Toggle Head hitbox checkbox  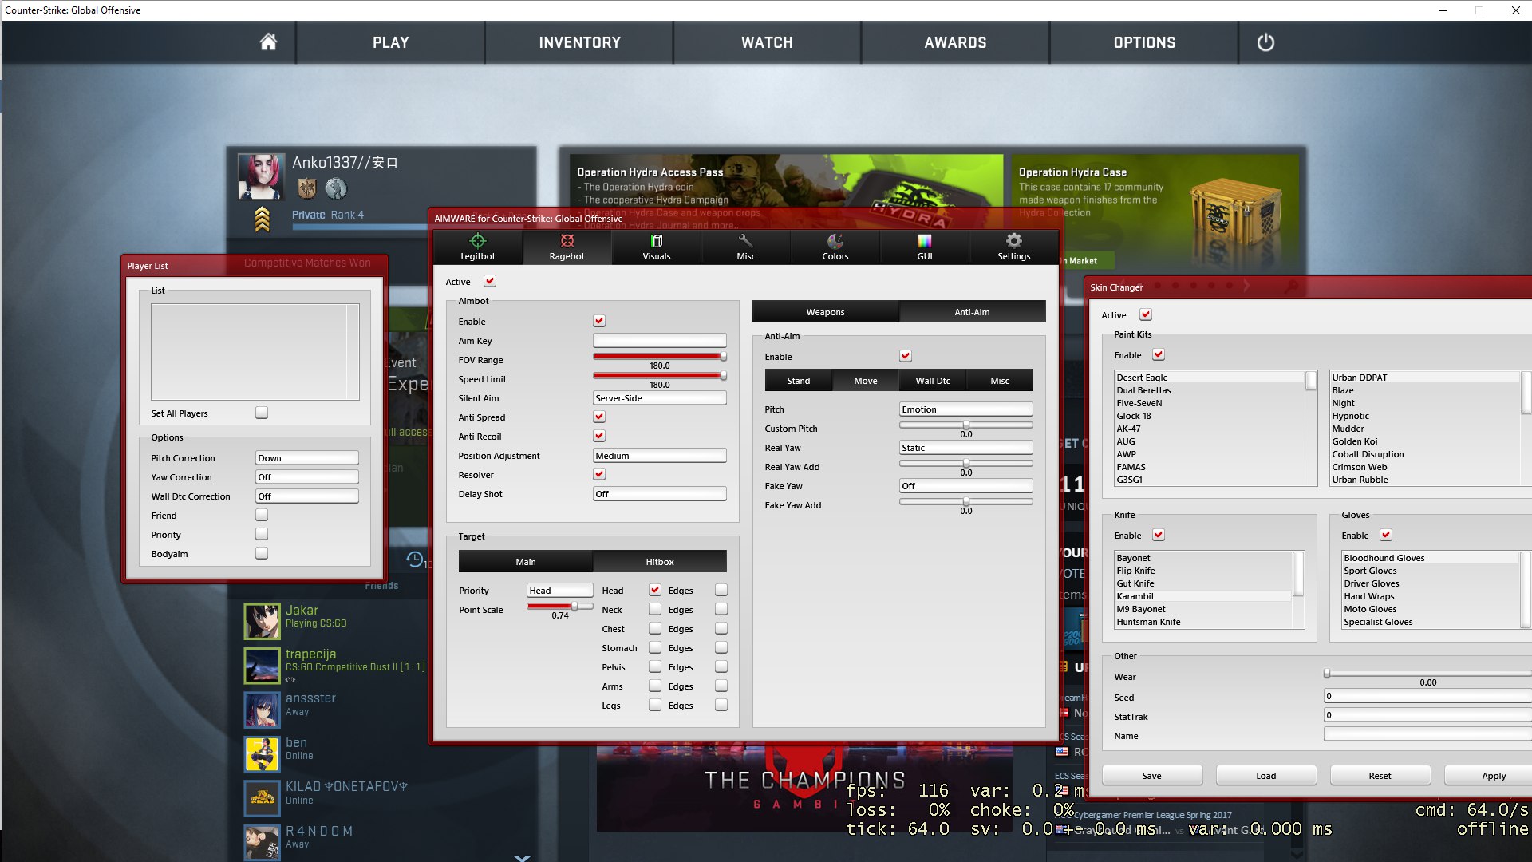pos(655,590)
